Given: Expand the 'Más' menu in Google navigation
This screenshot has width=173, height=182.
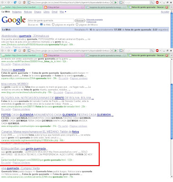Looking at the screenshot, I should tap(63, 12).
